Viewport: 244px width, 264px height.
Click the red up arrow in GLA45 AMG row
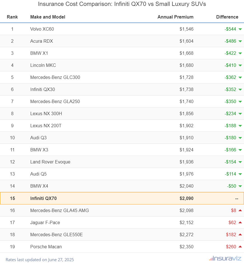click(240, 210)
